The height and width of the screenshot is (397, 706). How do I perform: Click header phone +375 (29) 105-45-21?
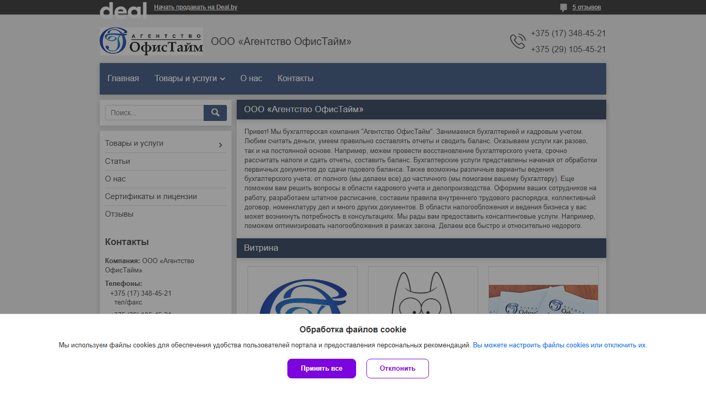tap(568, 50)
